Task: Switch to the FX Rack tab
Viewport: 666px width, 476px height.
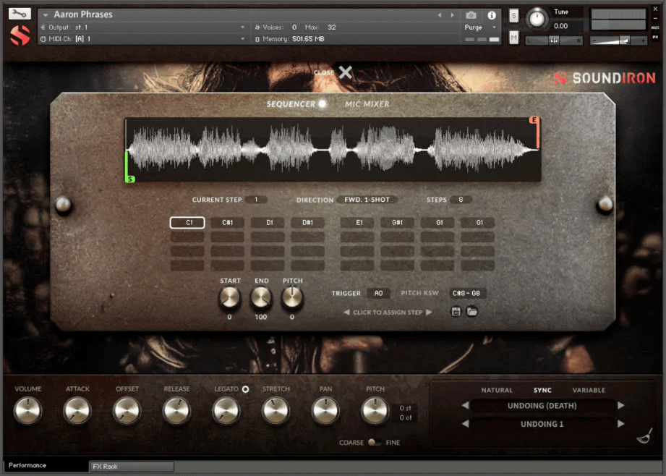Action: 132,467
